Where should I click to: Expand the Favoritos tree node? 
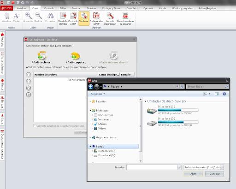pyautogui.click(x=90, y=101)
